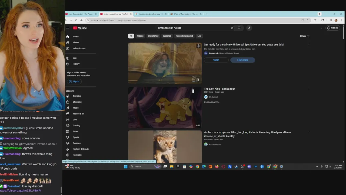
Task: Select the Unwatched filter chip
Action: tap(153, 36)
